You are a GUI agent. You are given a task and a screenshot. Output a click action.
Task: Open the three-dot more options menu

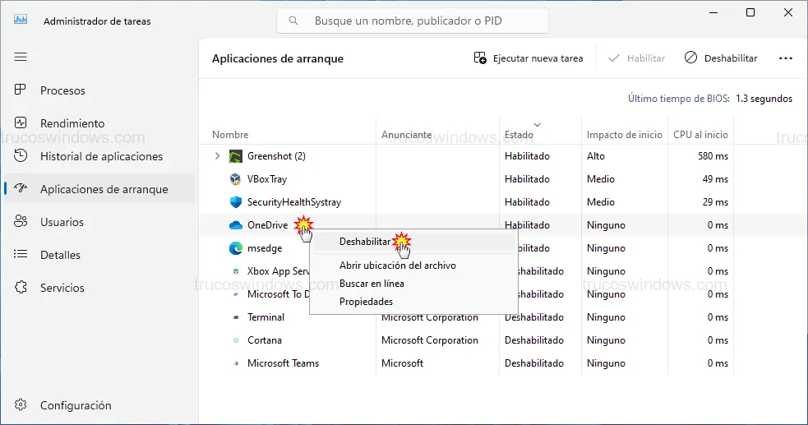(785, 58)
